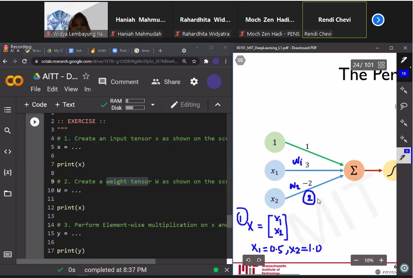Click the PDF undo arrow button

click(248, 260)
